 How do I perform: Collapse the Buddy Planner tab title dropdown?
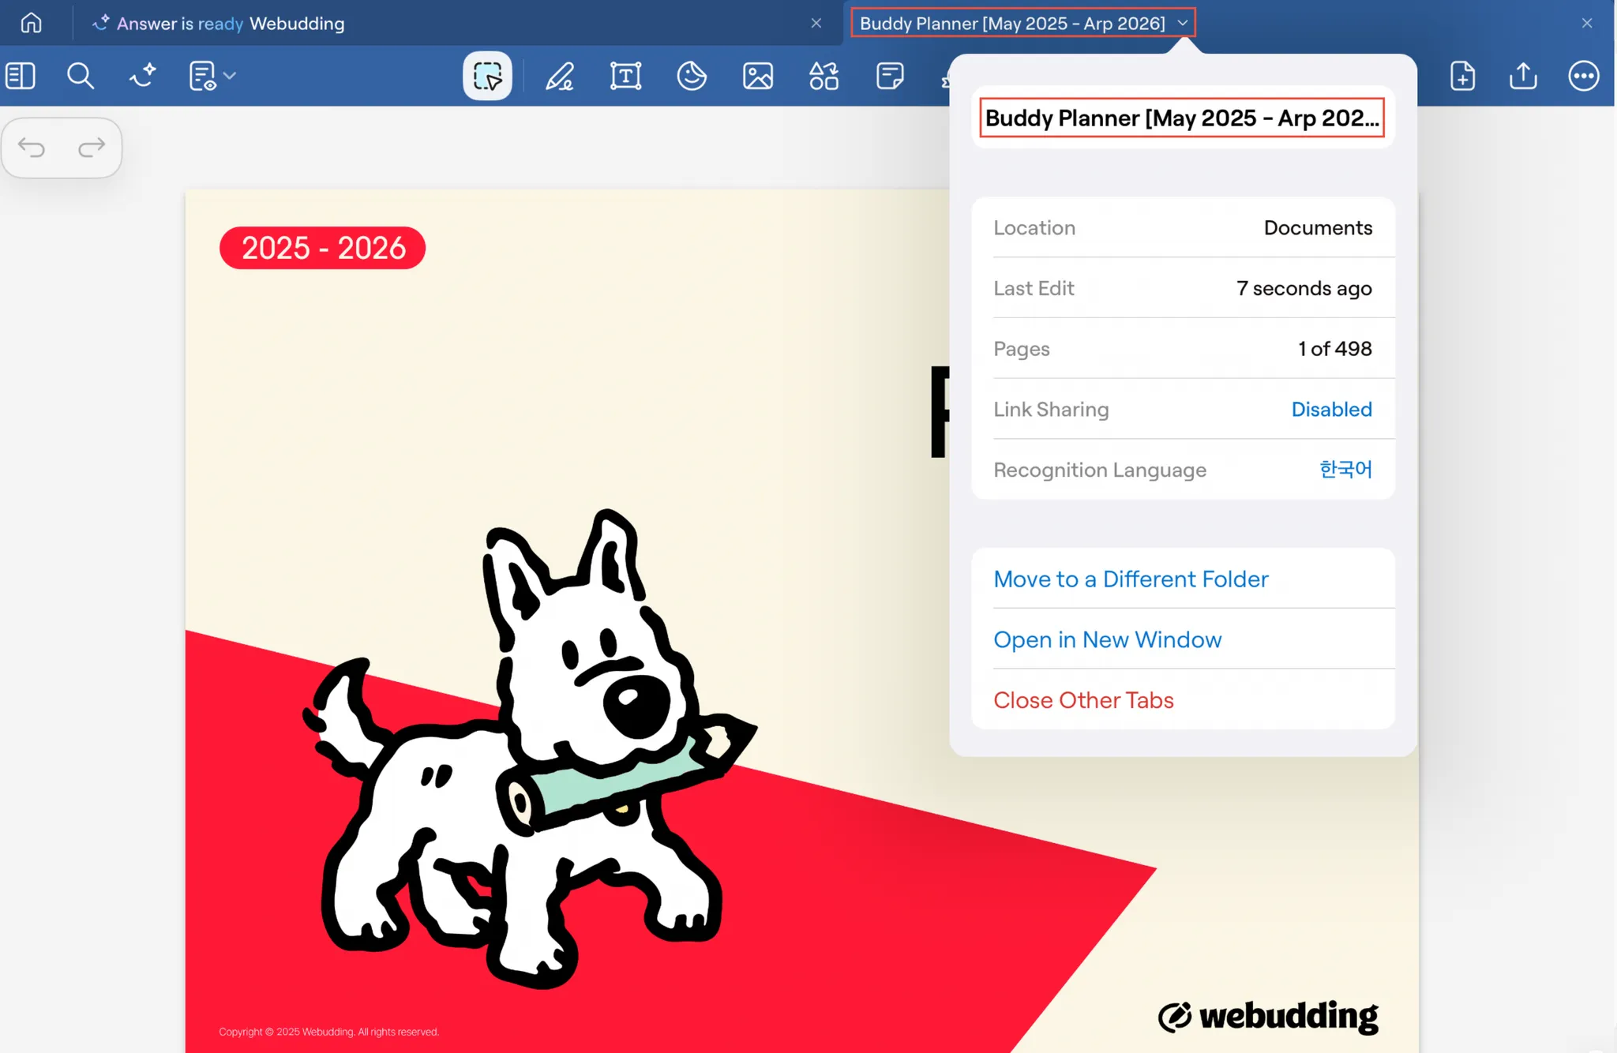pyautogui.click(x=1183, y=23)
